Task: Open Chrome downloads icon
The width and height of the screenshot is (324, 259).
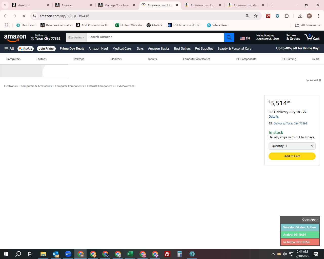Action: 300,16
